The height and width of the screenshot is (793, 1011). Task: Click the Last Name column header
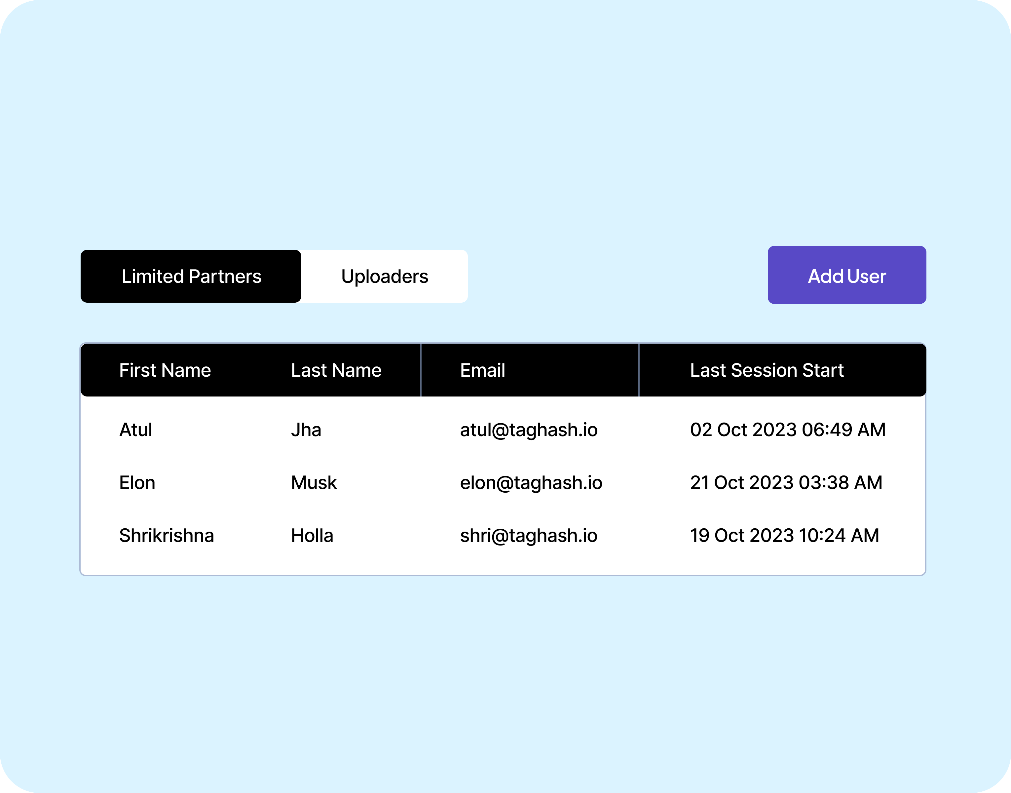click(x=336, y=370)
